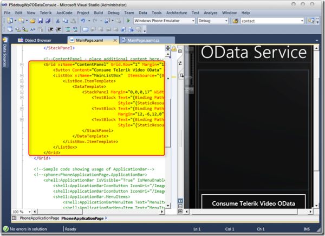Viewport: 325px width, 236px height.
Task: Click the Decrease Indent icon in second toolbar
Action: point(50,29)
